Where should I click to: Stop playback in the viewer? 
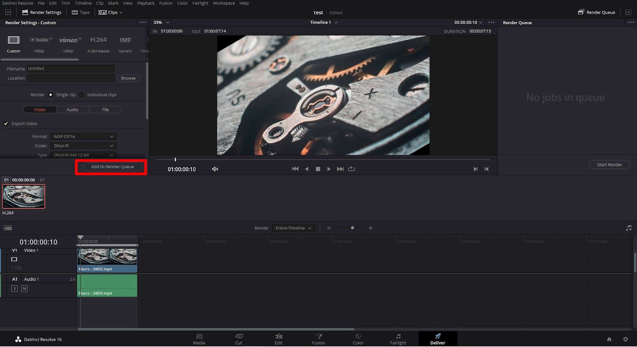click(318, 169)
